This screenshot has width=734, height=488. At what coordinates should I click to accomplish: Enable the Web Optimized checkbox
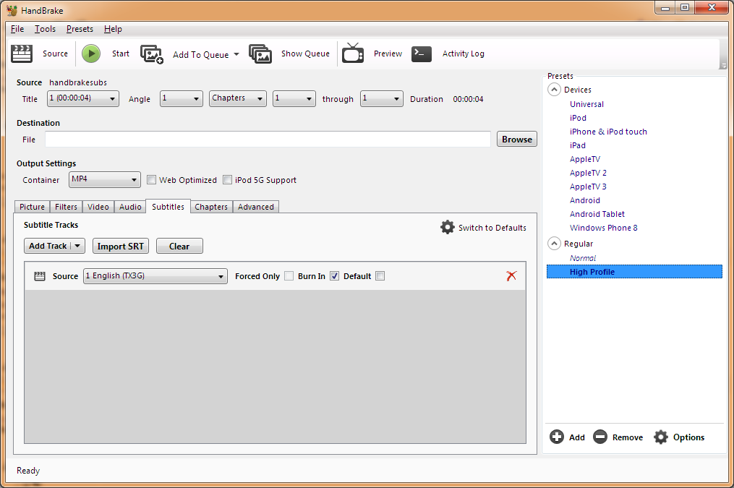(x=152, y=180)
